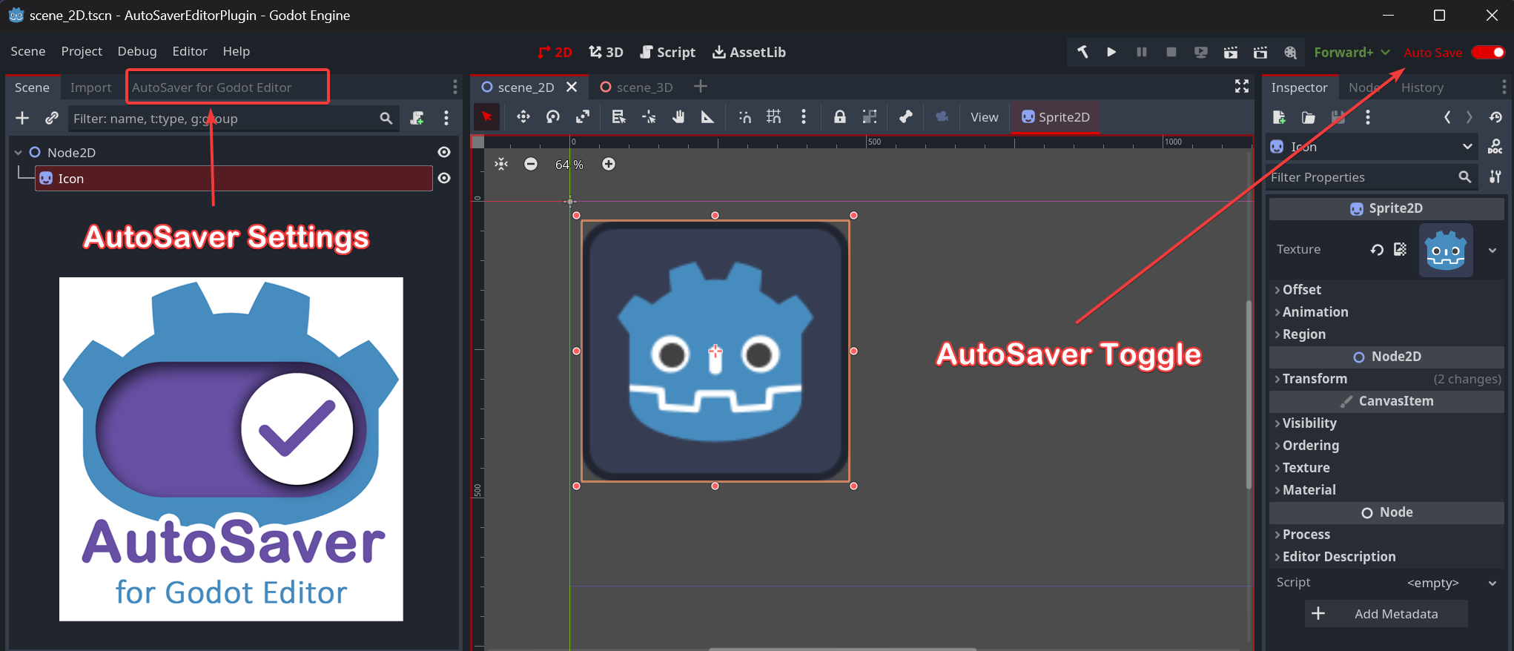Select the Ruler Mode tool

(708, 116)
